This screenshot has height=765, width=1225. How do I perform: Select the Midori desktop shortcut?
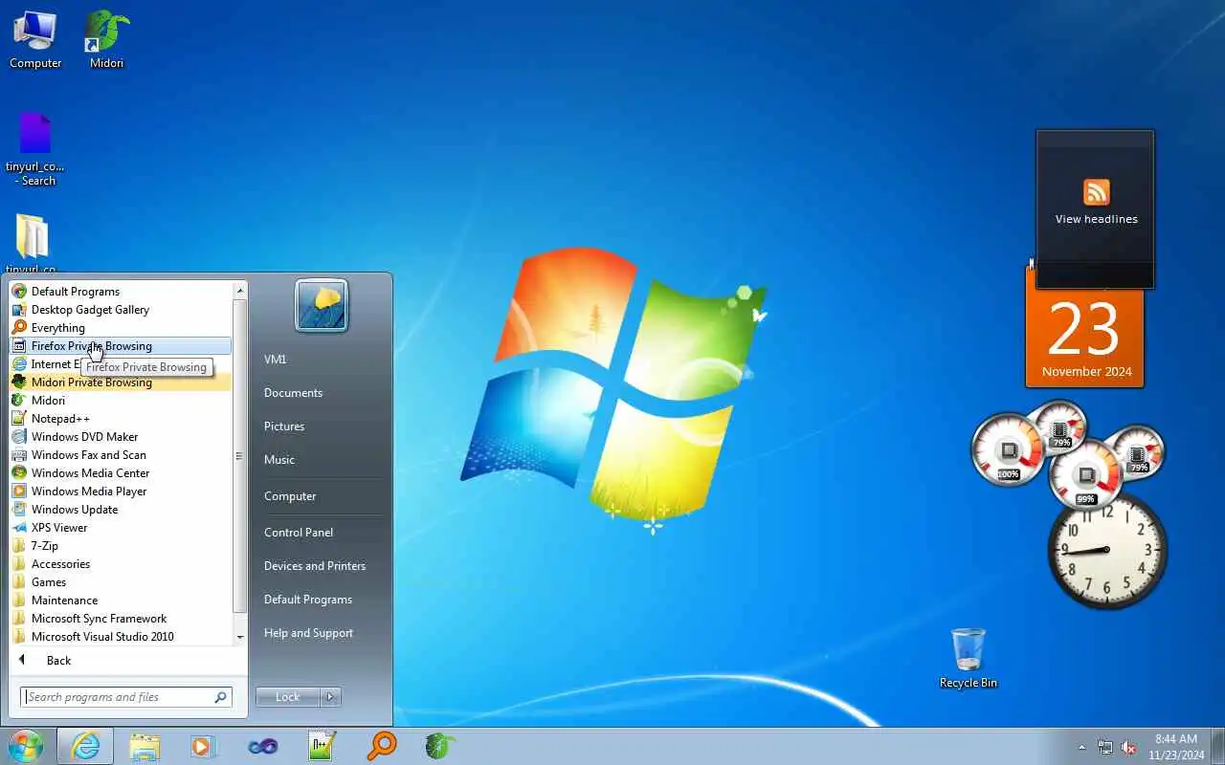[x=107, y=39]
